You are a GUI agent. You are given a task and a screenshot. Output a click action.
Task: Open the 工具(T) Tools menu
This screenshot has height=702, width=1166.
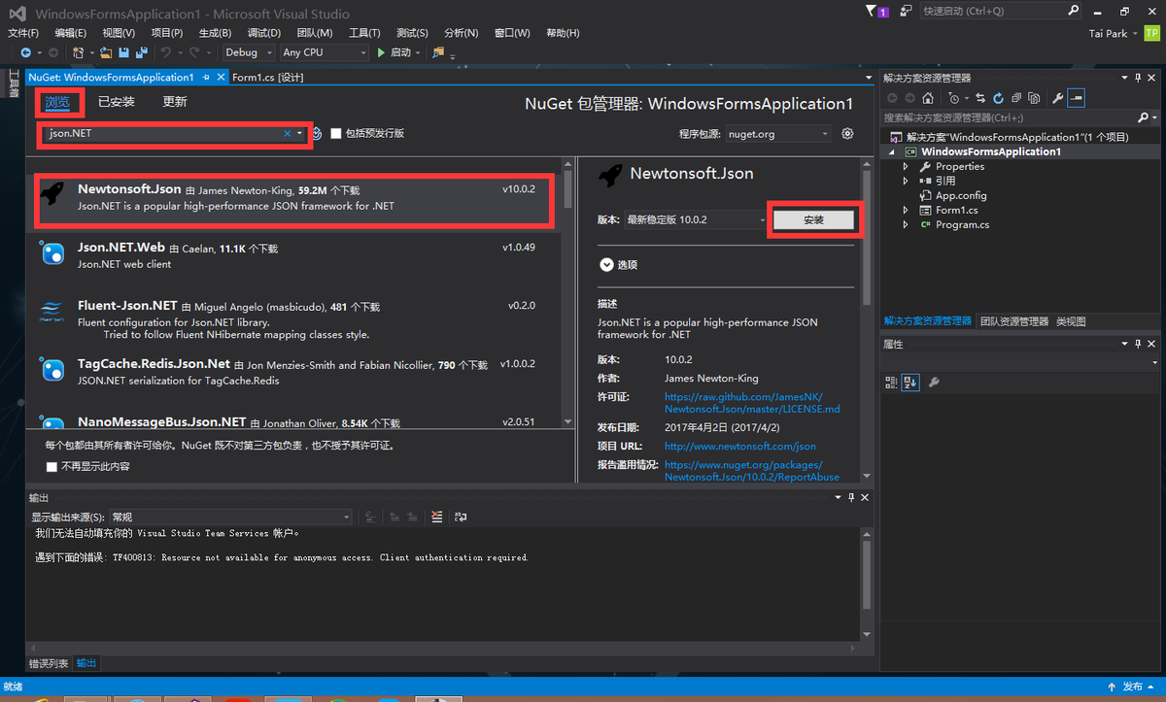click(x=364, y=33)
